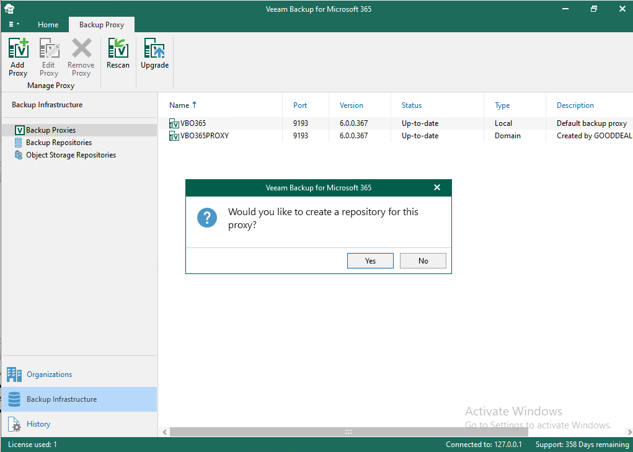
Task: Sort the list by Type column
Action: (x=502, y=105)
